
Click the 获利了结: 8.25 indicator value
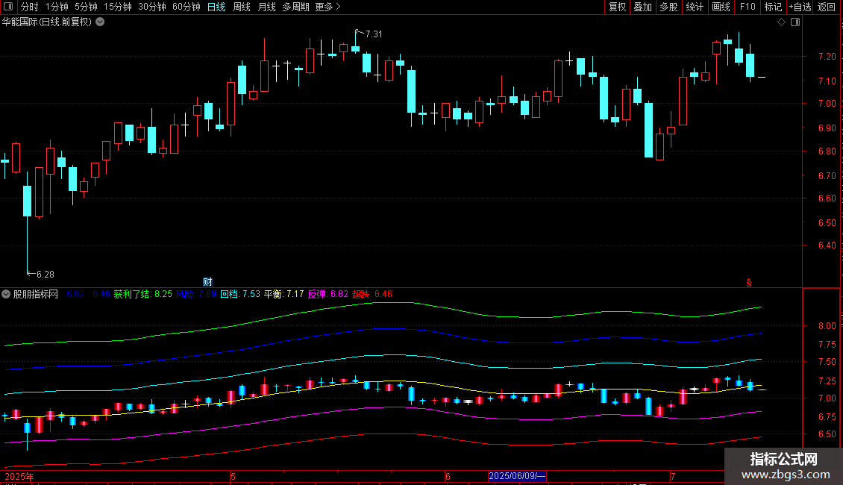point(143,294)
